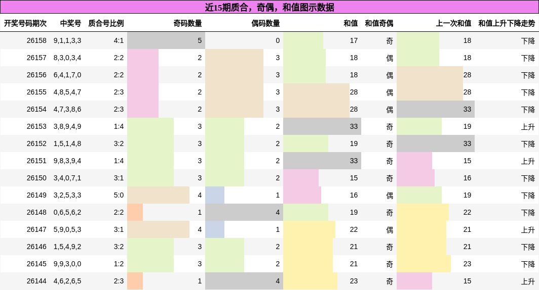Viewport: 539px width, 290px height.
Task: Click sum value 17 in row 26158
Action: [x=354, y=40]
